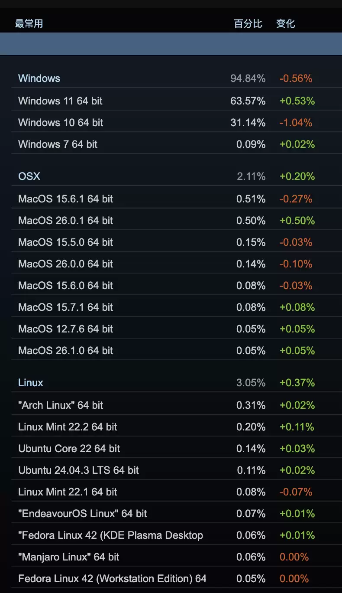Select the Windows 10 64 bit row
This screenshot has height=593, width=342.
[x=60, y=122]
